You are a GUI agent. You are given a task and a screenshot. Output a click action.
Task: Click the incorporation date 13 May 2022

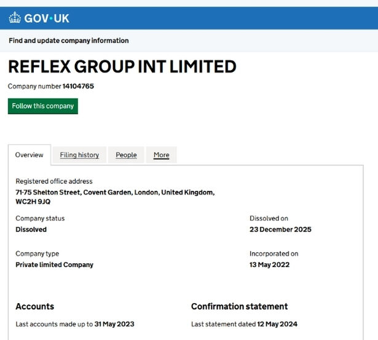tap(269, 265)
